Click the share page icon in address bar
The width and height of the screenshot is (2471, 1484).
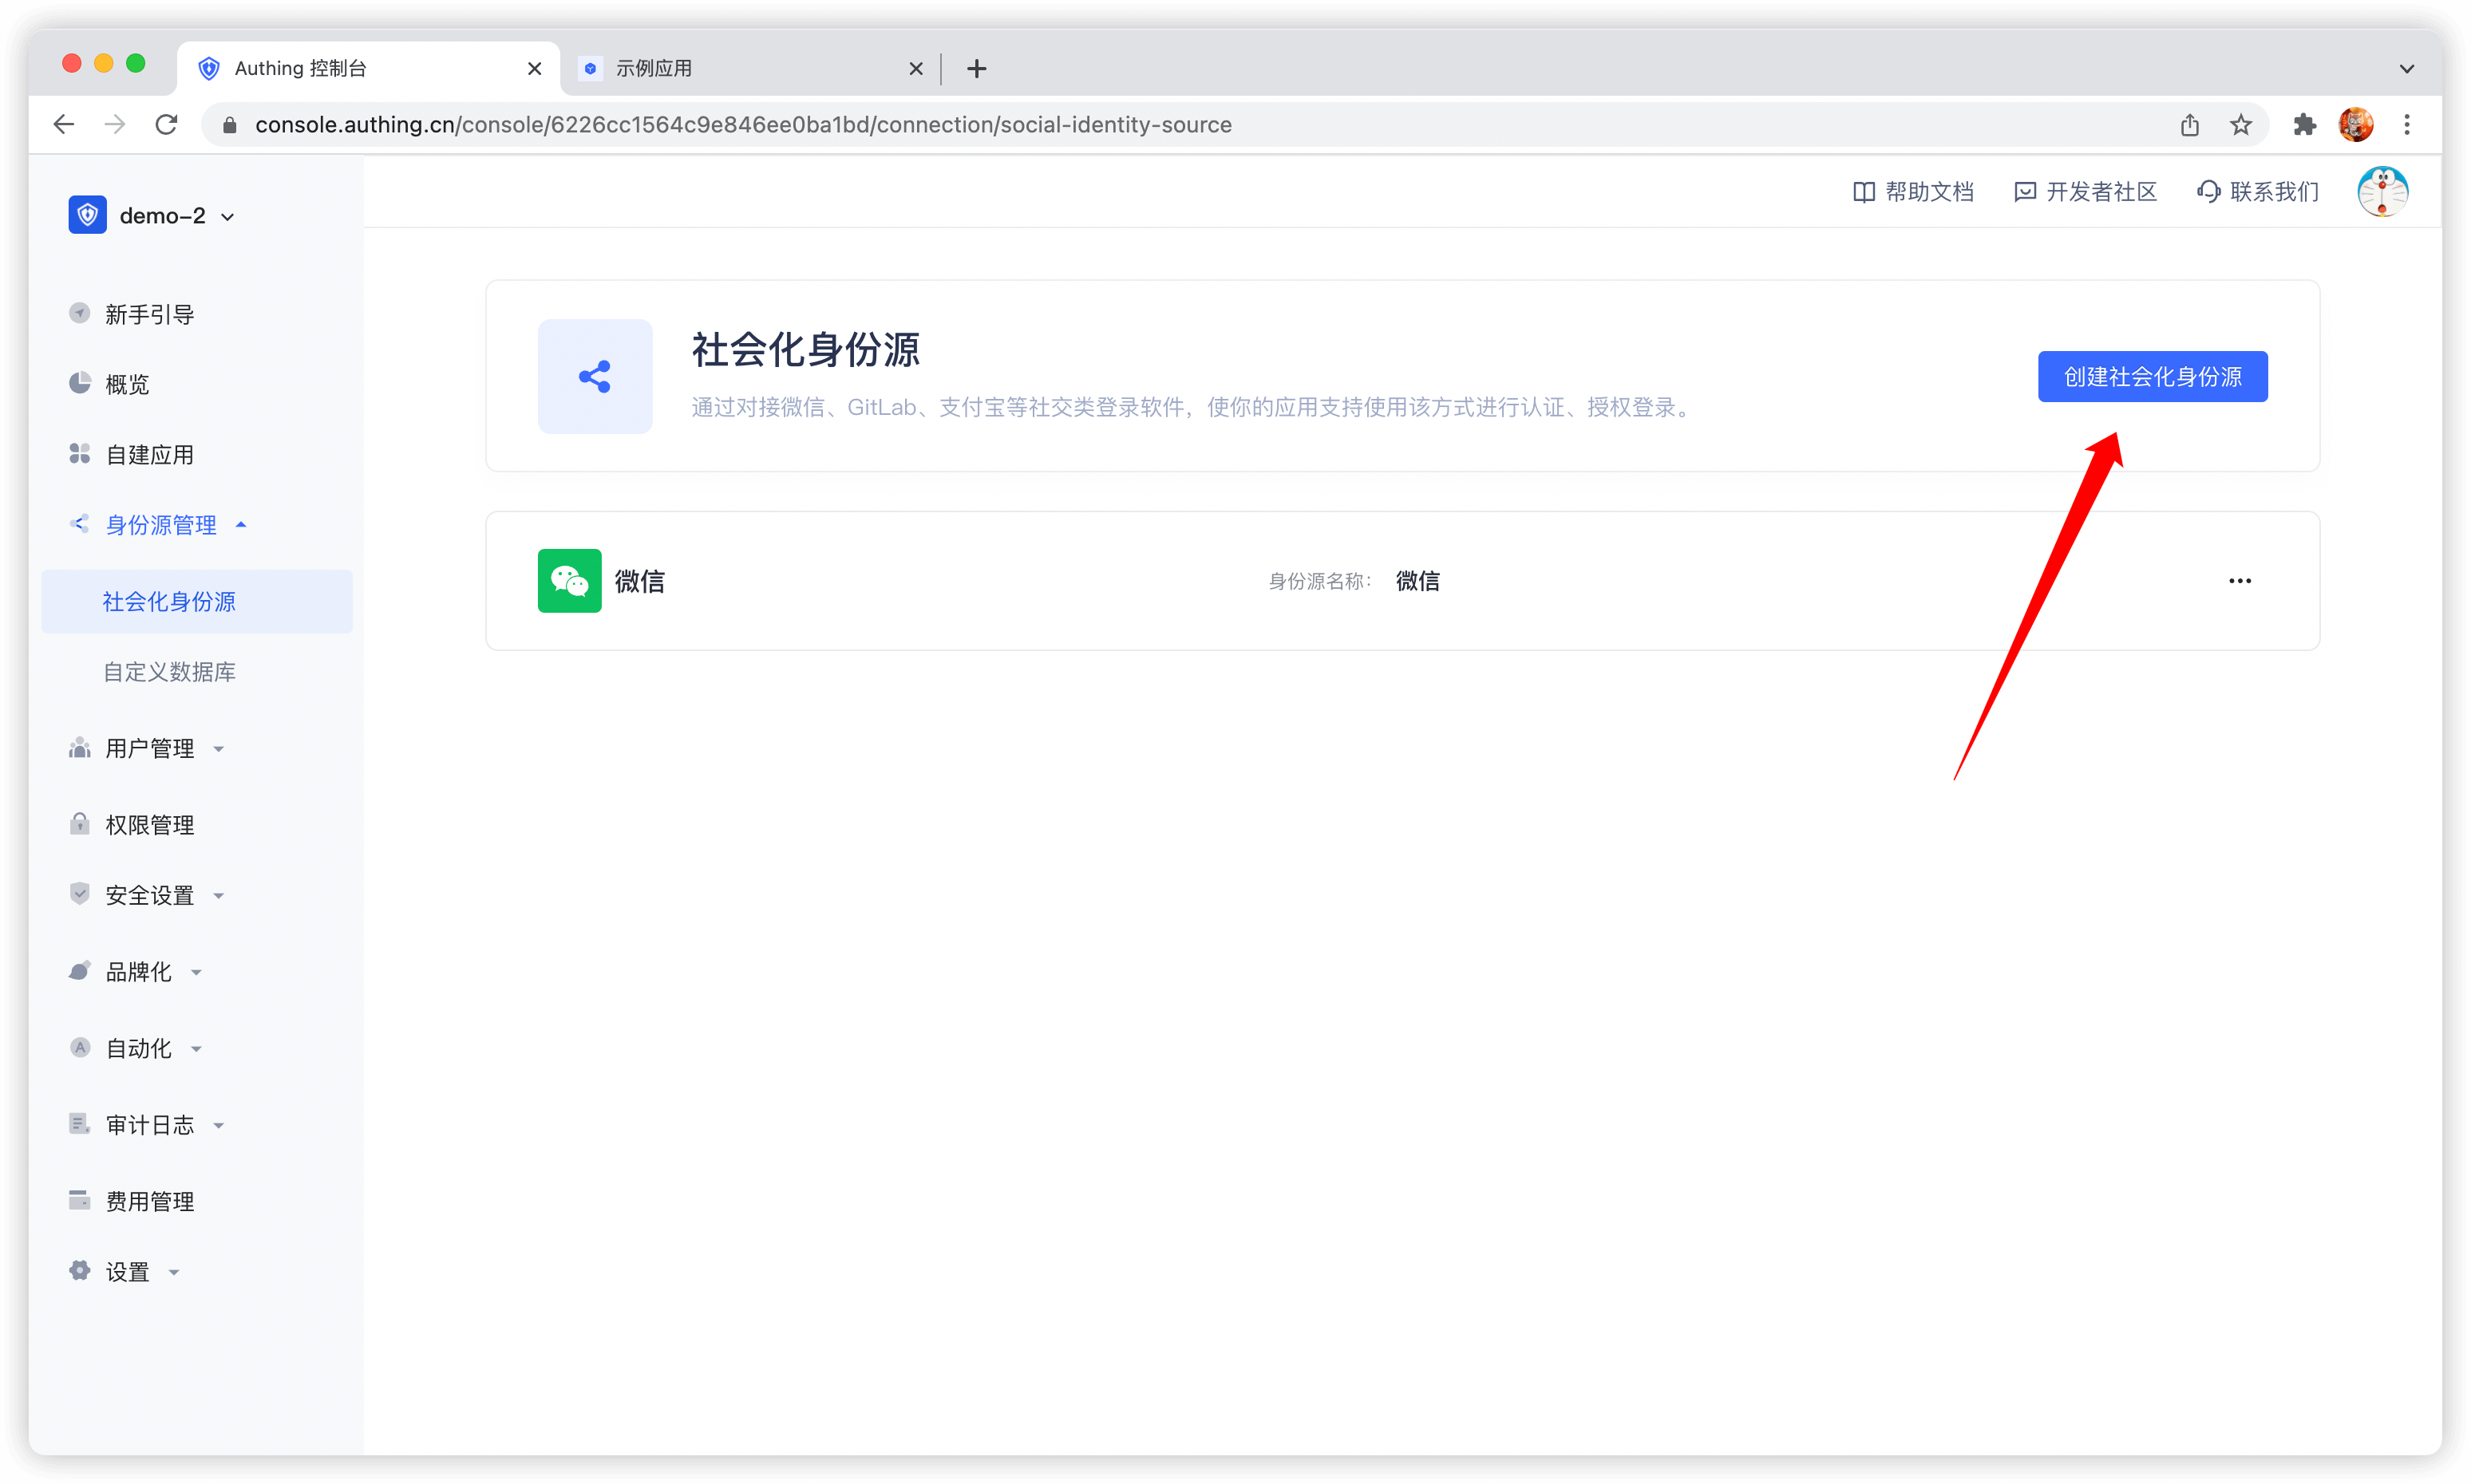[2190, 124]
